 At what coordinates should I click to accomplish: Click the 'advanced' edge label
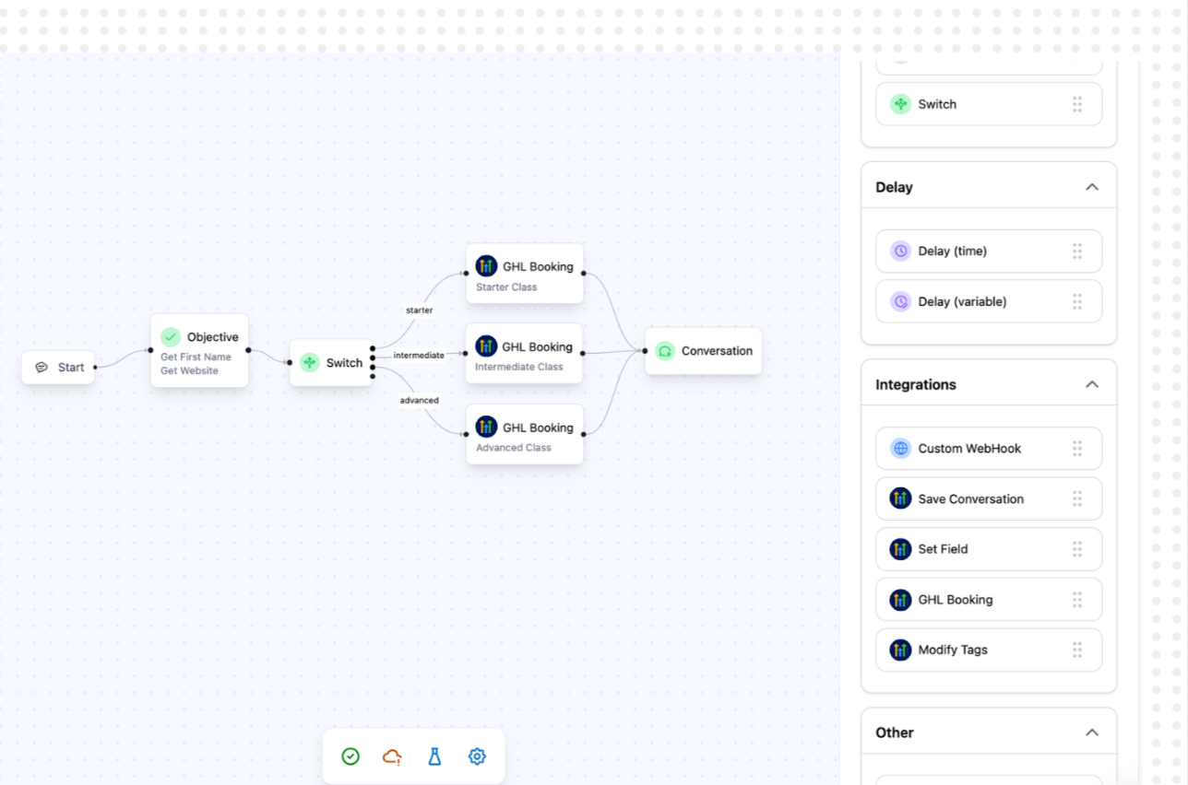pyautogui.click(x=419, y=400)
